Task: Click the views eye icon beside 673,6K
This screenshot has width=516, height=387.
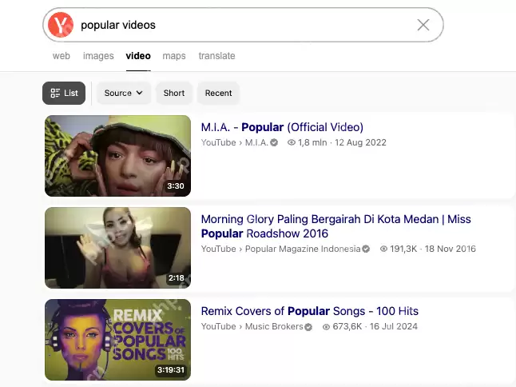Action: [326, 327]
